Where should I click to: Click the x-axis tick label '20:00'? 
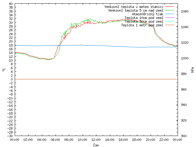[x=150, y=140]
